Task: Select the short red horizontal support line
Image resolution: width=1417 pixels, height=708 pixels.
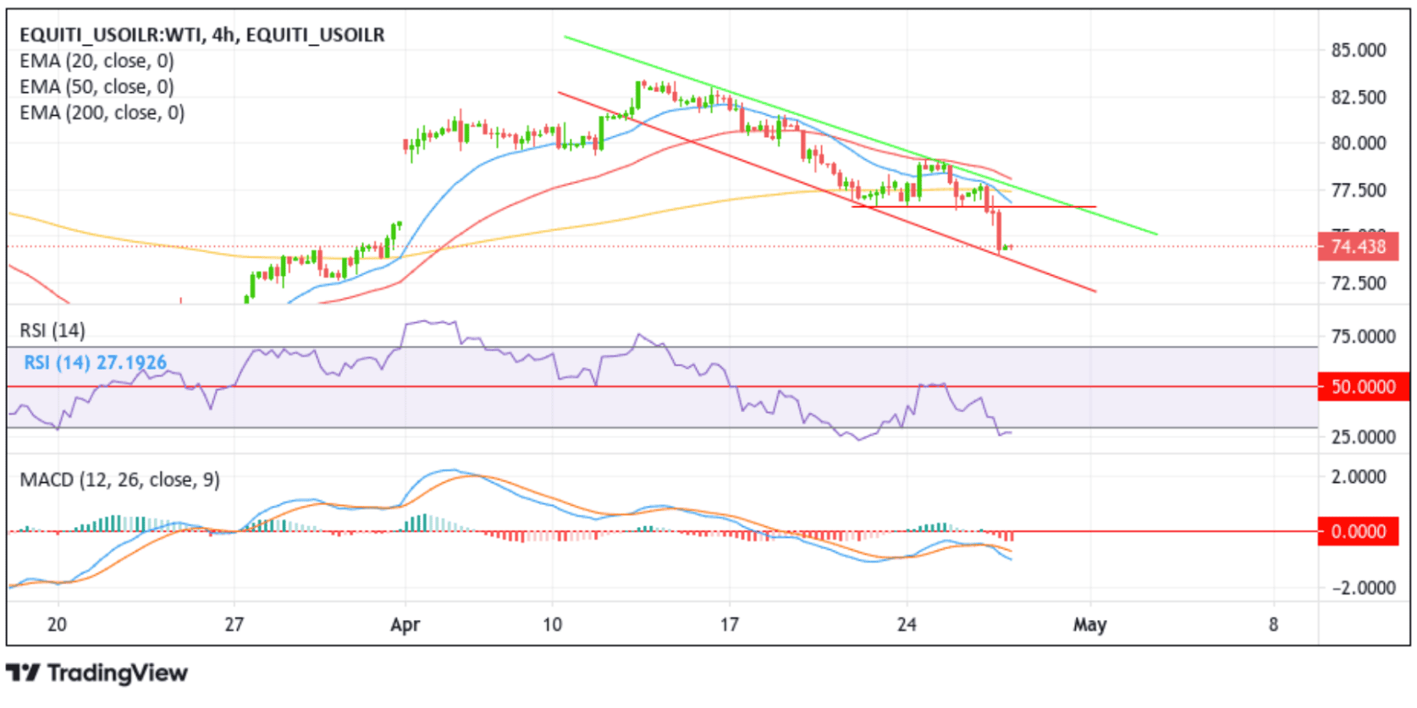Action: 973,206
